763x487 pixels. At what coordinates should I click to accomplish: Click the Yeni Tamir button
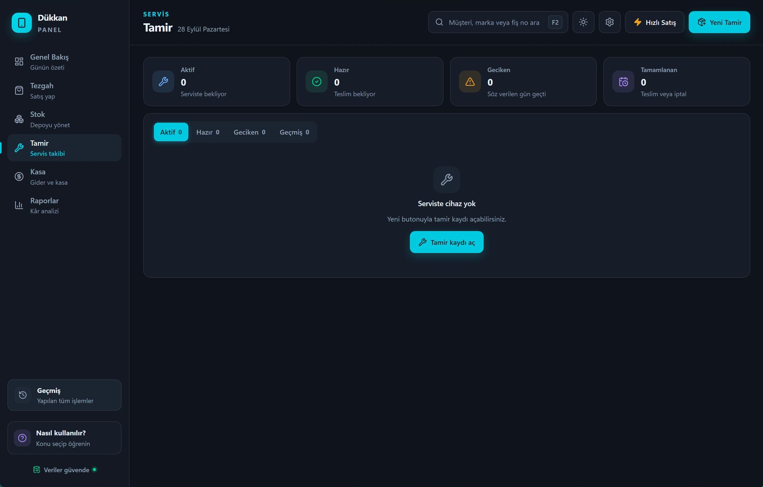[x=719, y=22]
